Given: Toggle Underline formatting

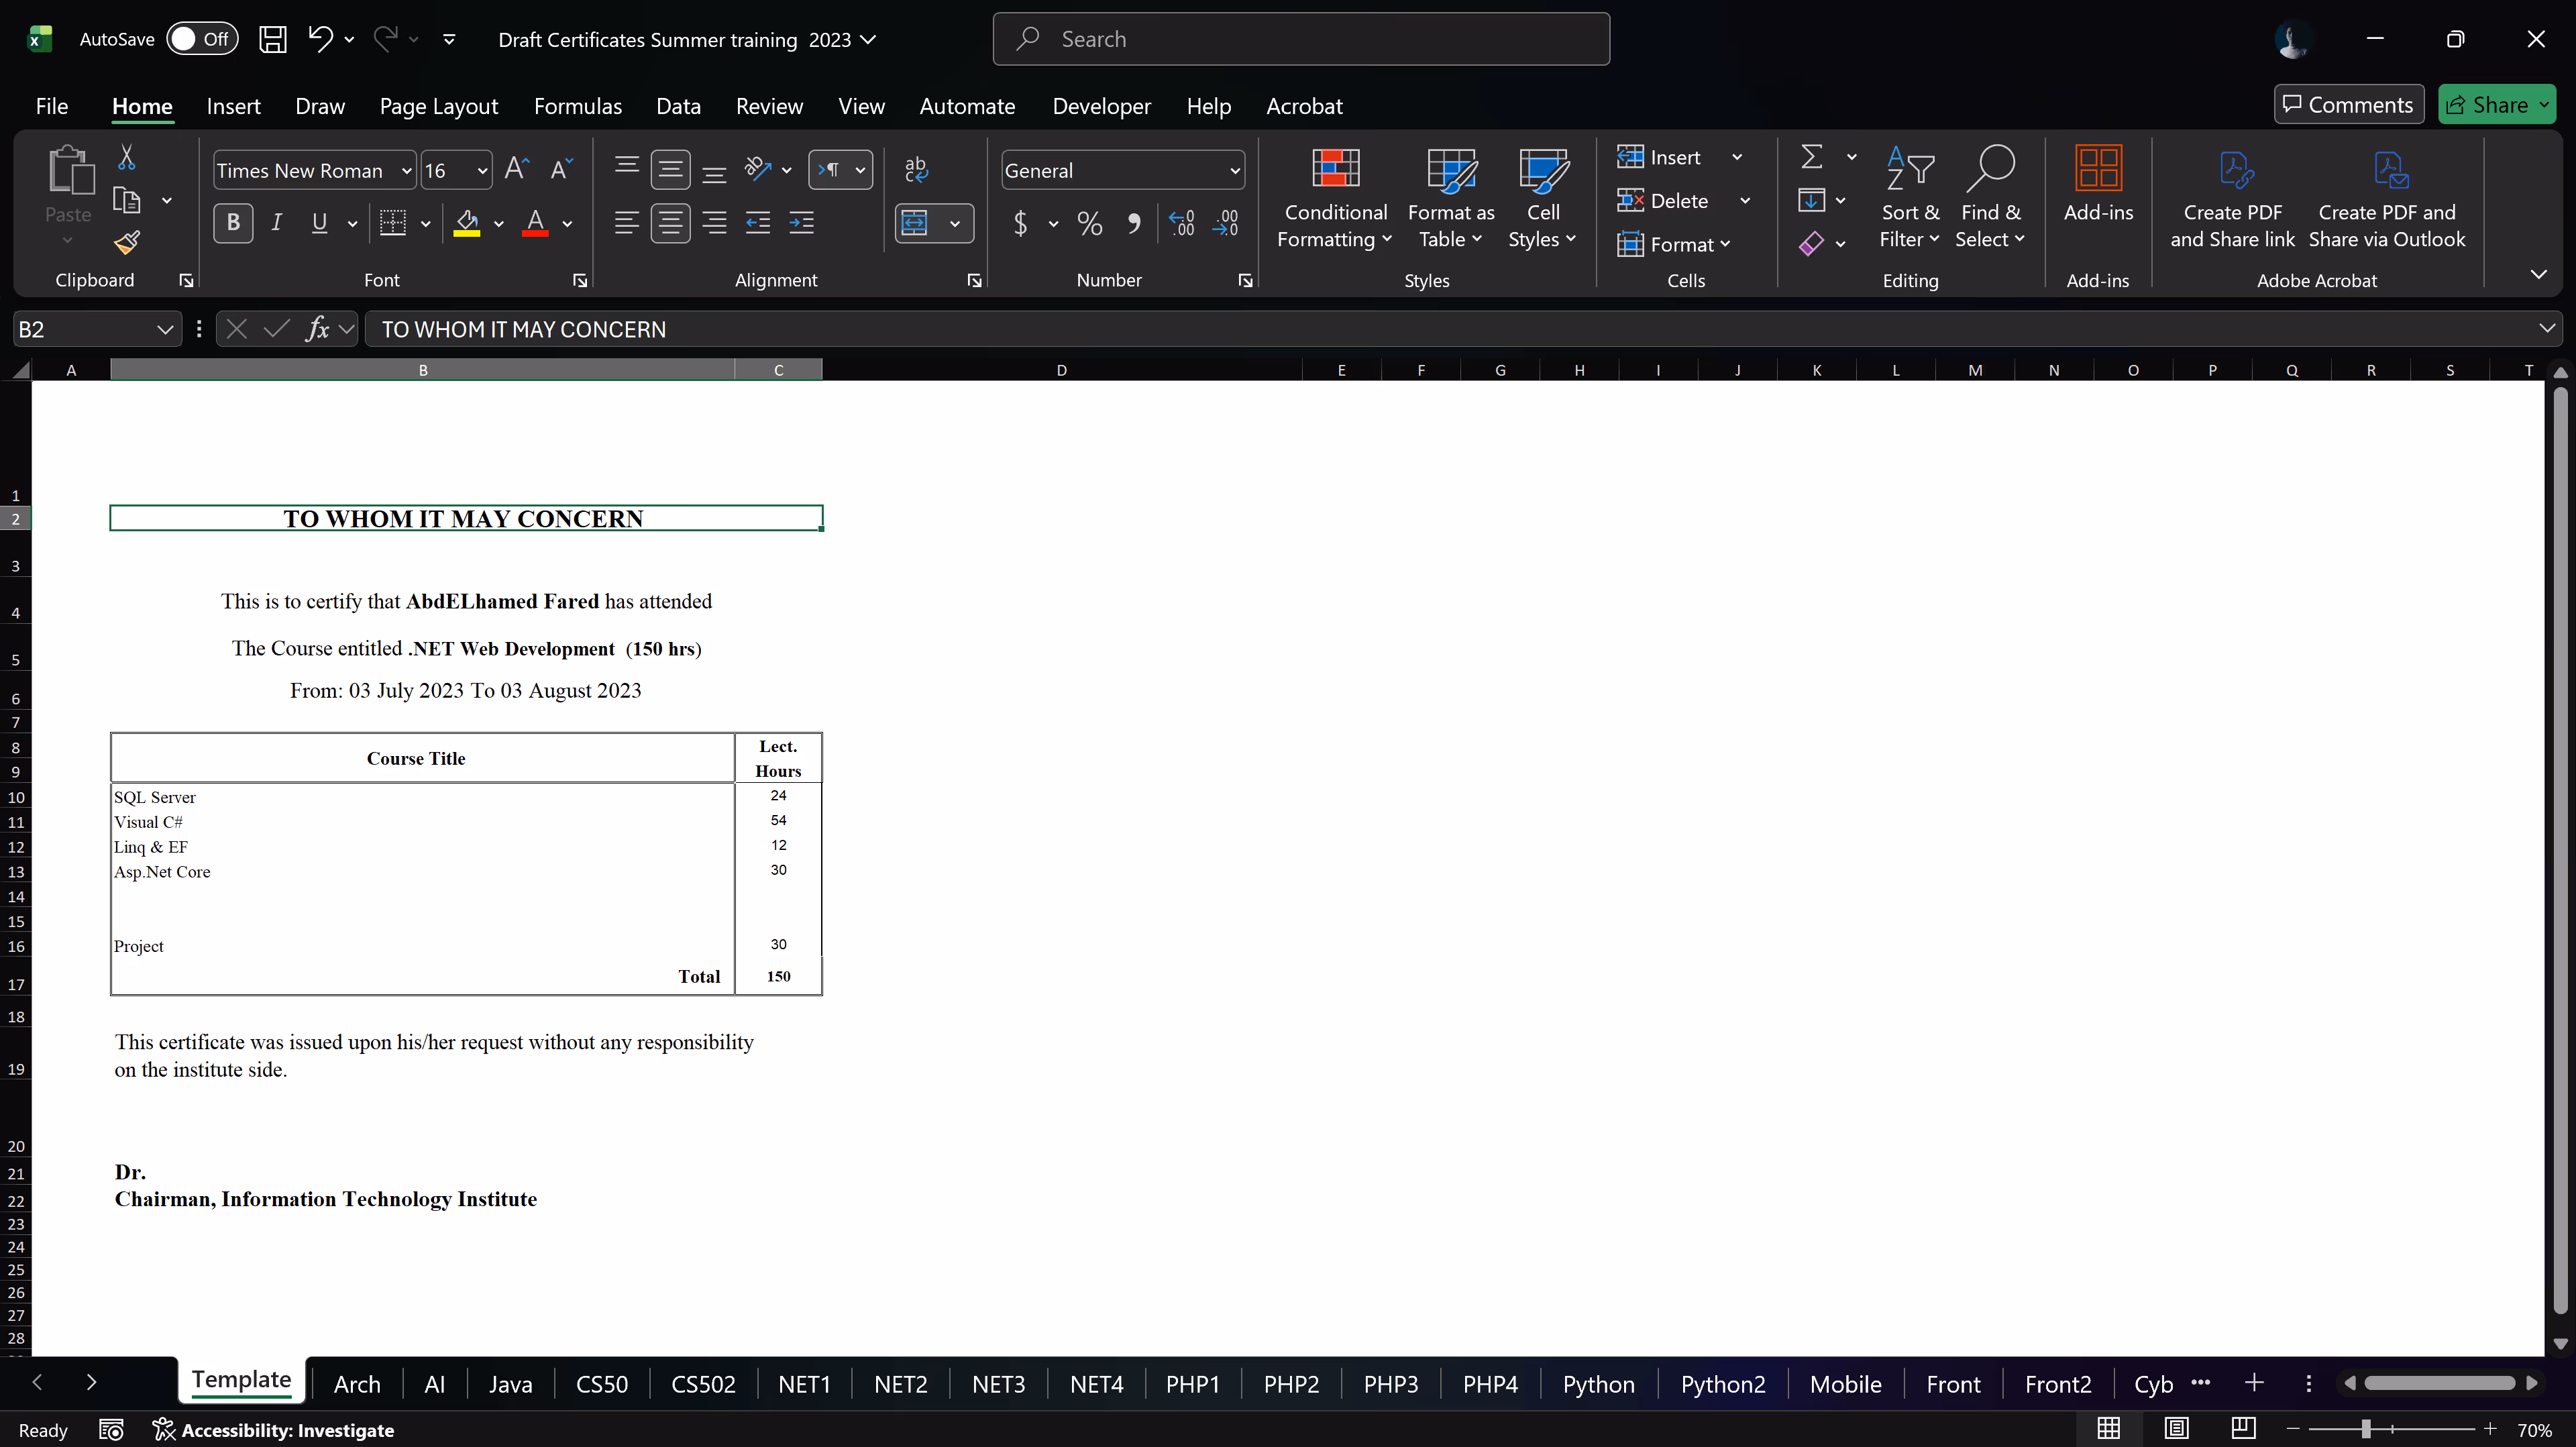Looking at the screenshot, I should click(320, 222).
